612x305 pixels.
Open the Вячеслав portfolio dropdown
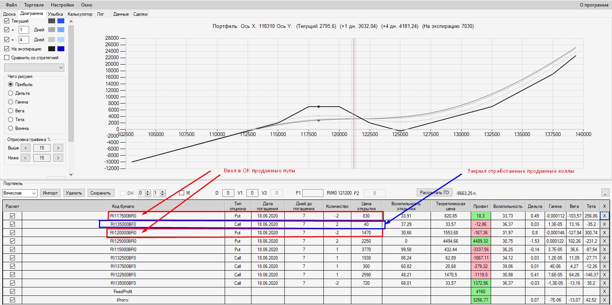(34, 193)
